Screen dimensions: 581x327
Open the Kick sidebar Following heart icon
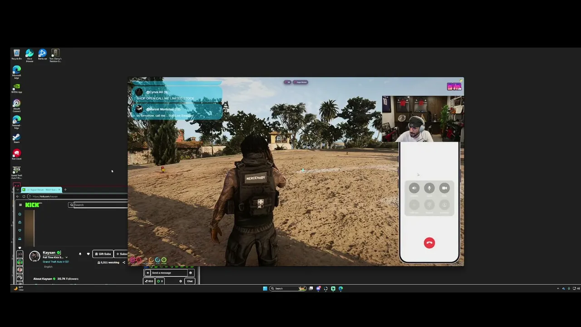tap(20, 230)
